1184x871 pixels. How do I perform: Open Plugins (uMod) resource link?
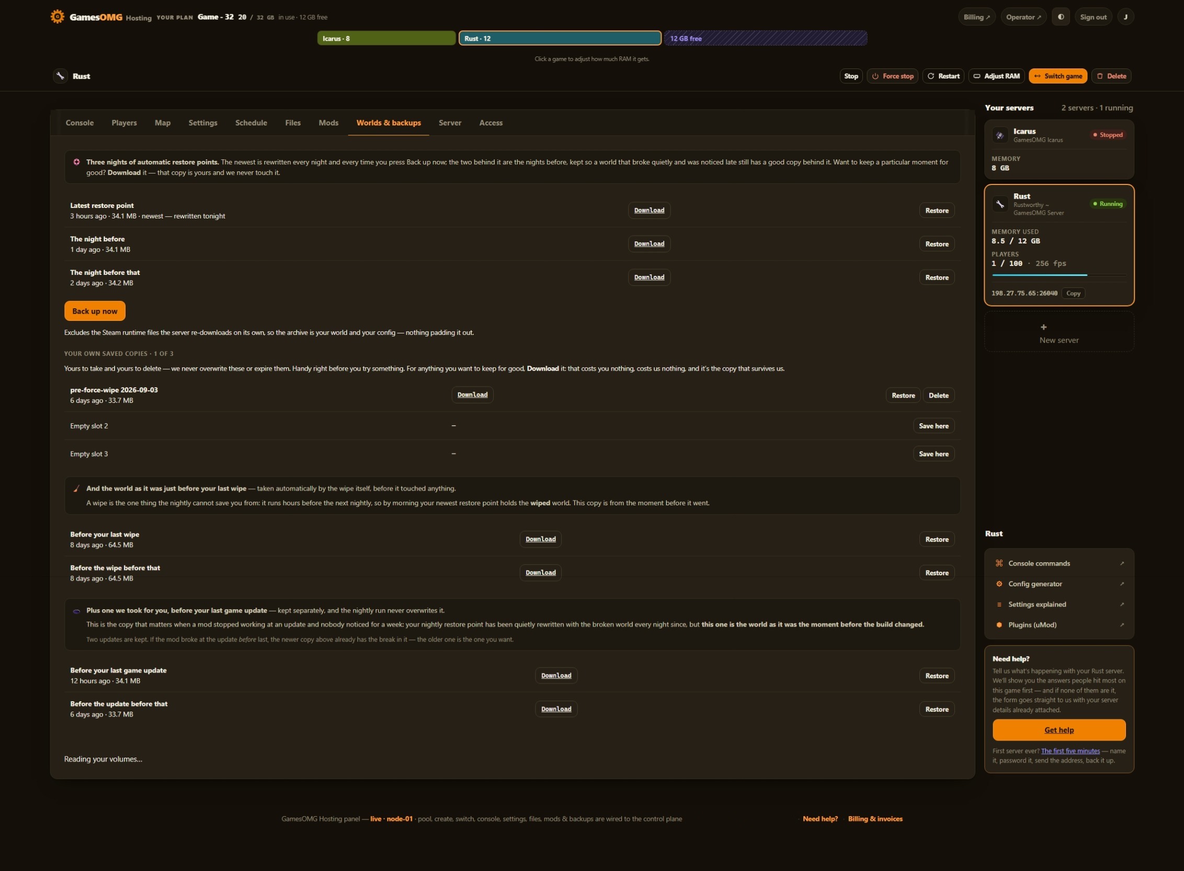coord(1059,625)
